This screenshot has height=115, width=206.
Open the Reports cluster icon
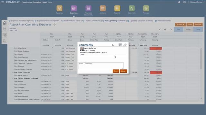click(x=117, y=8)
